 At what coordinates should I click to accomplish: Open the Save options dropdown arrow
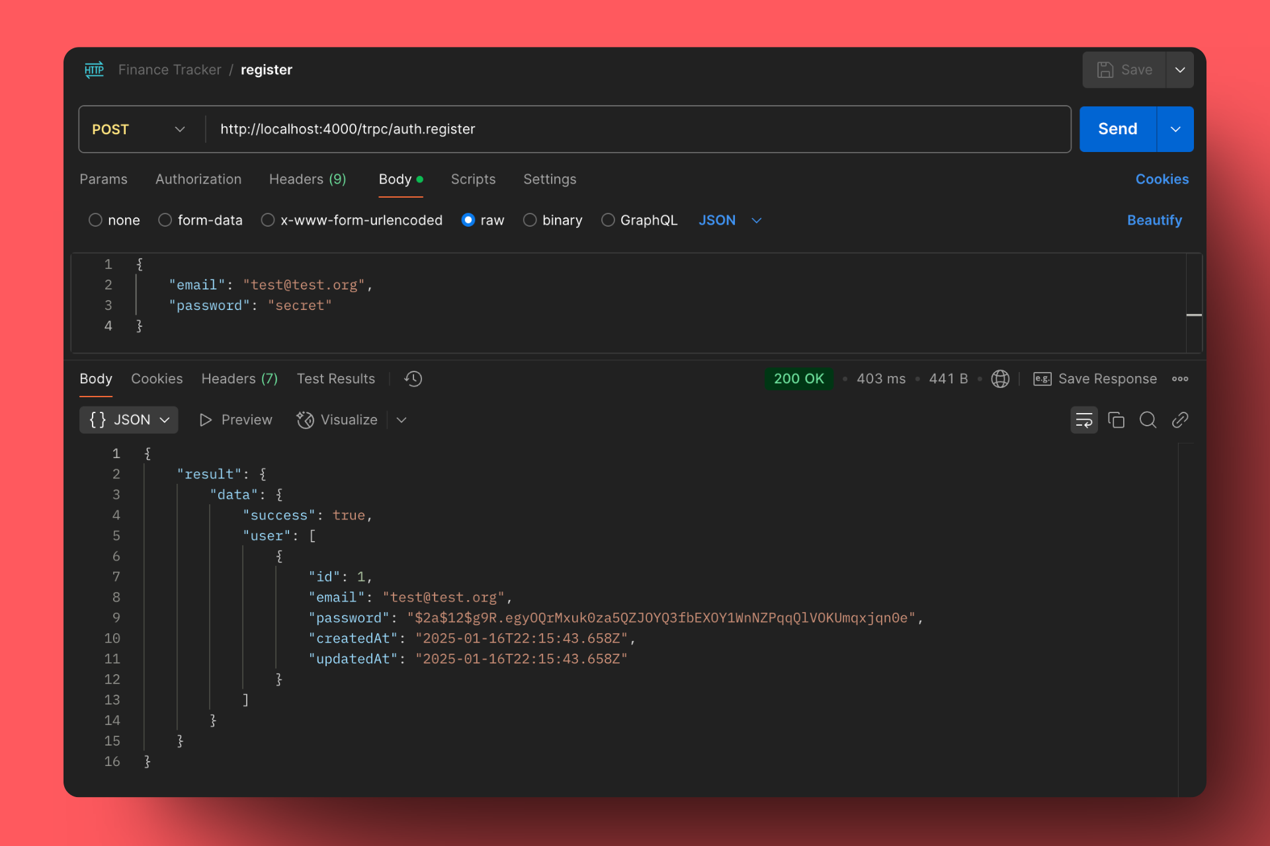click(x=1179, y=69)
